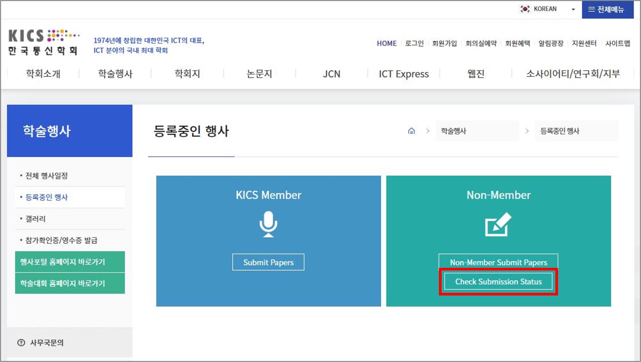Open the ICT Express menu item
Screen dimensions: 641x362
(404, 74)
